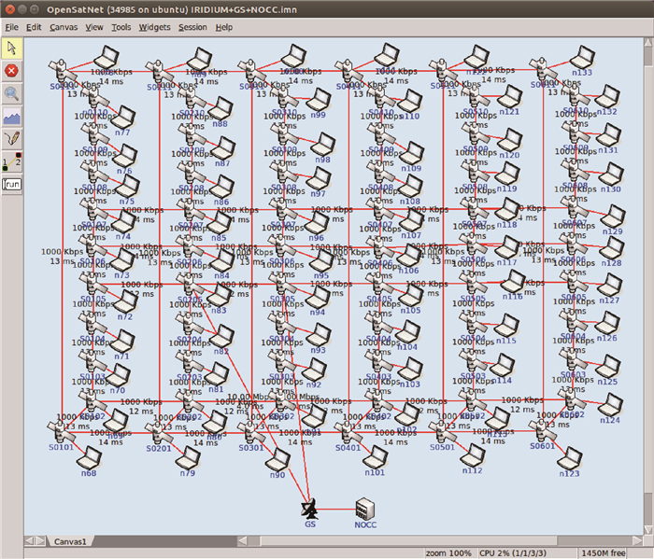Click the run command tool

pos(12,185)
